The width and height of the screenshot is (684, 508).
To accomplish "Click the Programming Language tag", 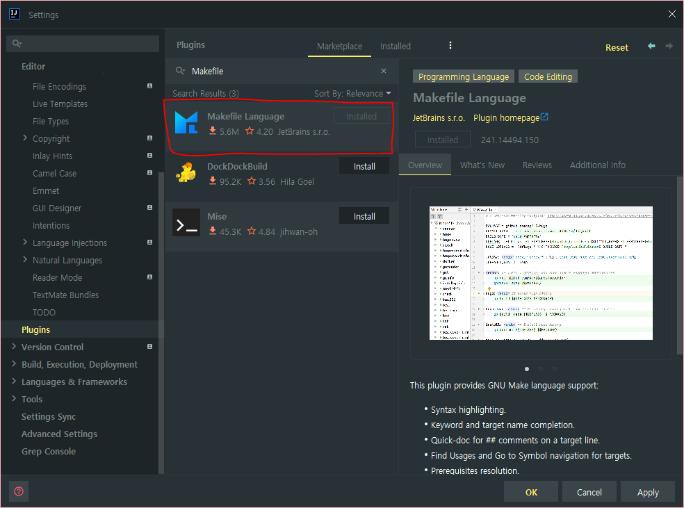I will 463,76.
